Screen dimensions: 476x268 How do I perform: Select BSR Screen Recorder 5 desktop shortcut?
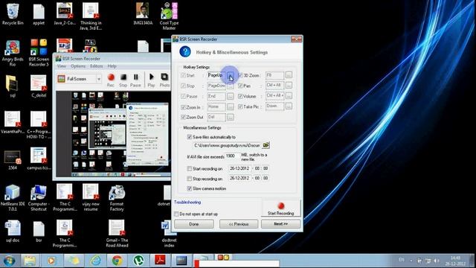[39, 53]
